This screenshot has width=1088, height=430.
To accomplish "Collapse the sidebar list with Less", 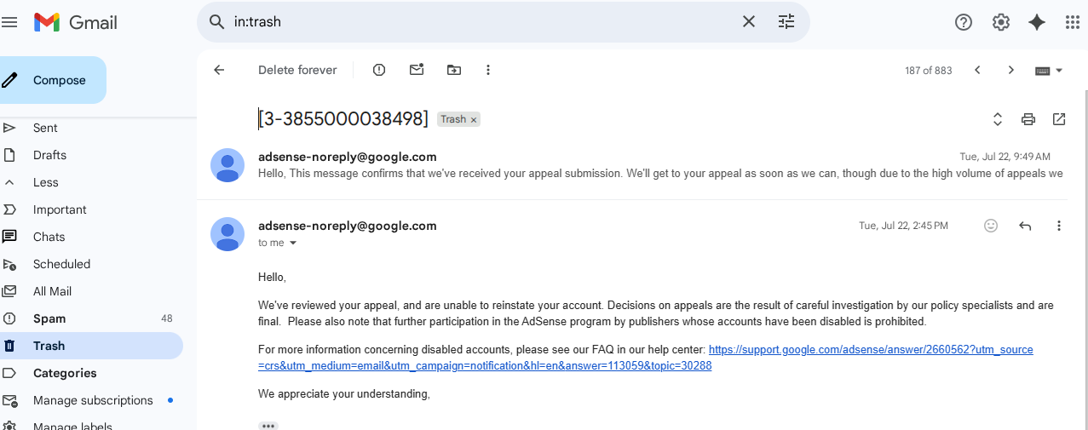I will pos(45,182).
